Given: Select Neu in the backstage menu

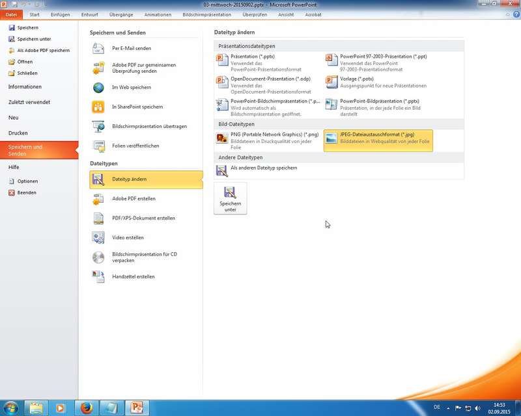Looking at the screenshot, I should pos(39,118).
